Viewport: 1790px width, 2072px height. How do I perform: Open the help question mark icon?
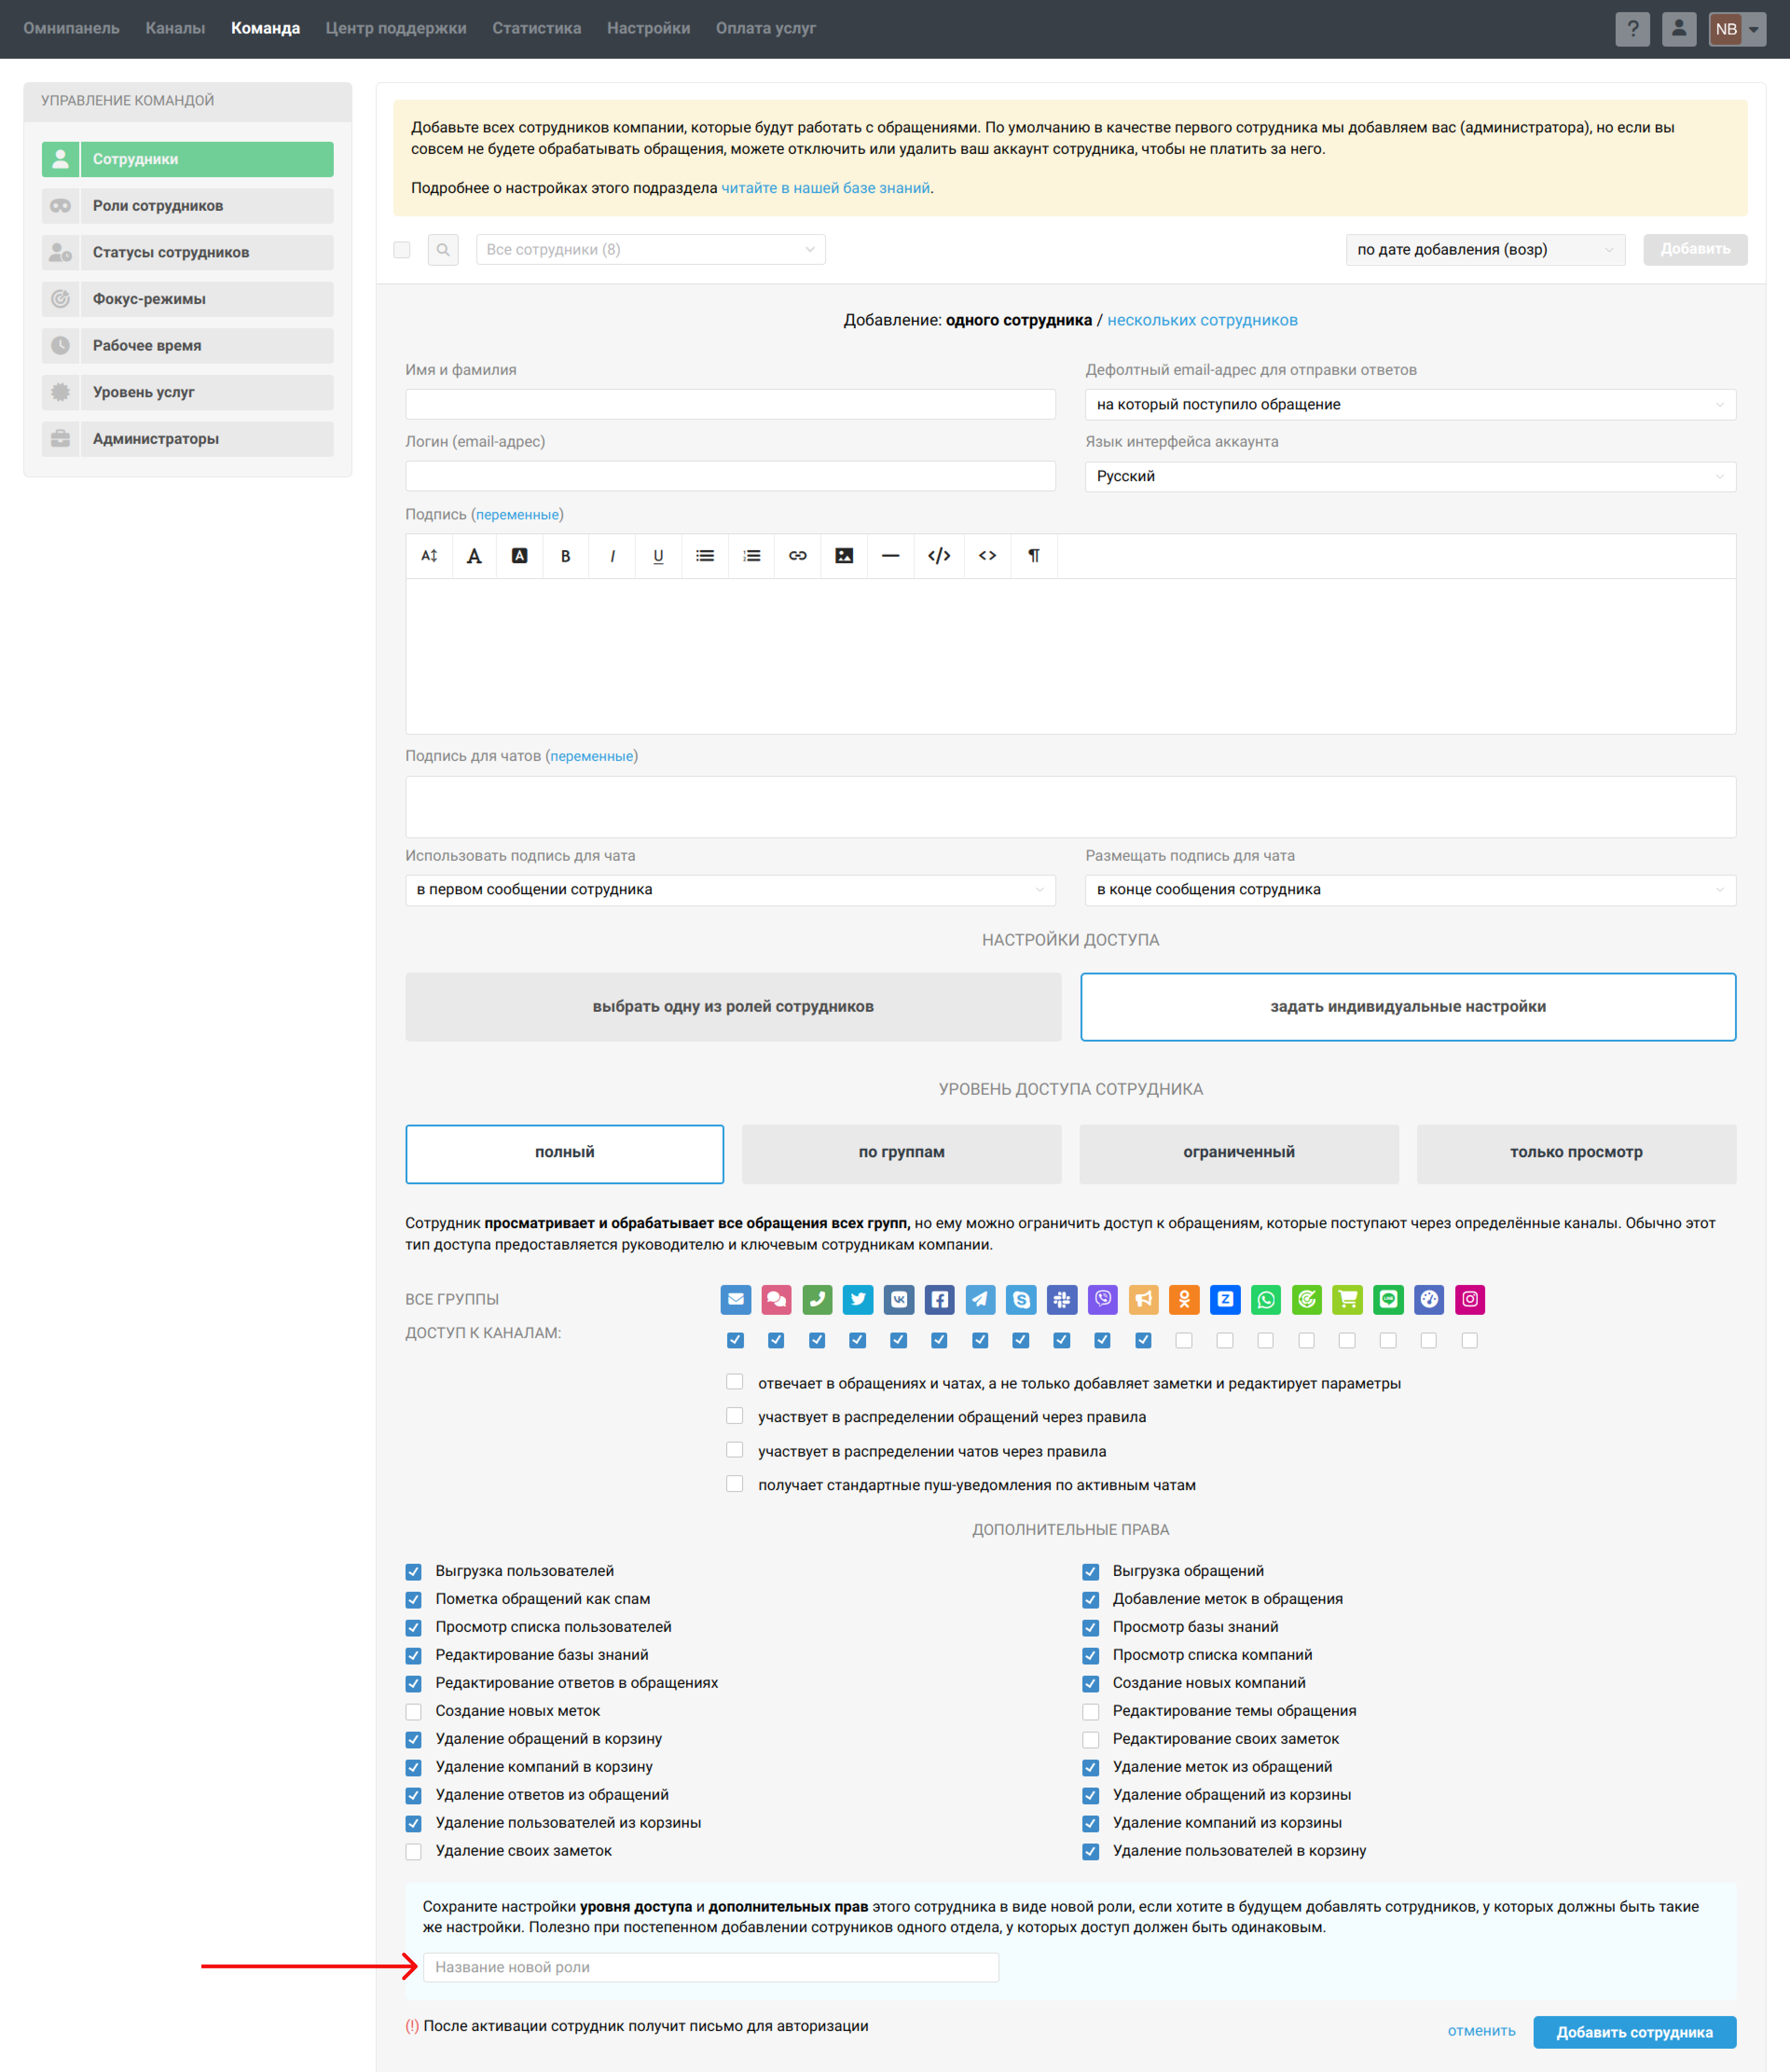tap(1632, 29)
